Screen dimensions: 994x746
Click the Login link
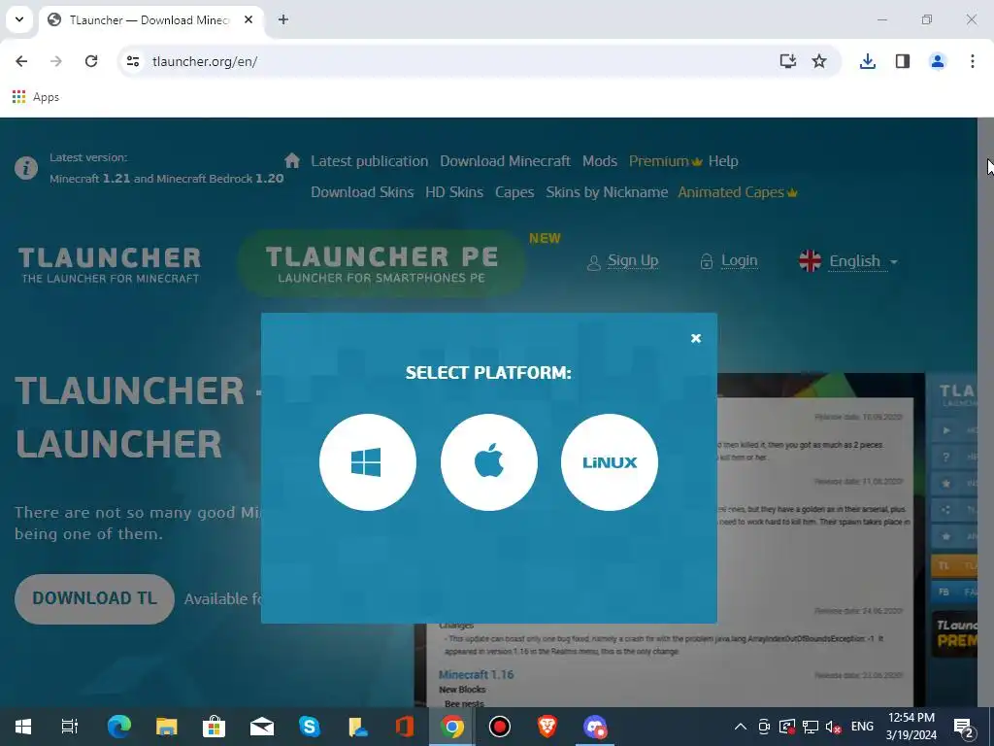[739, 260]
